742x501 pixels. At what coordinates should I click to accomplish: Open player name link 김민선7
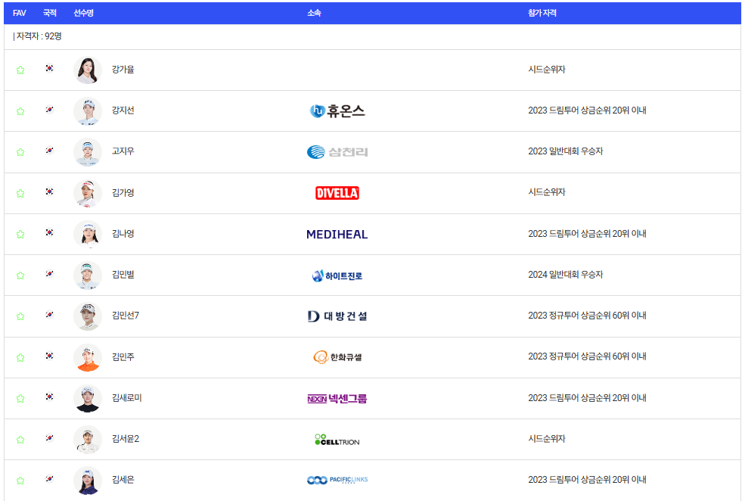tap(126, 316)
